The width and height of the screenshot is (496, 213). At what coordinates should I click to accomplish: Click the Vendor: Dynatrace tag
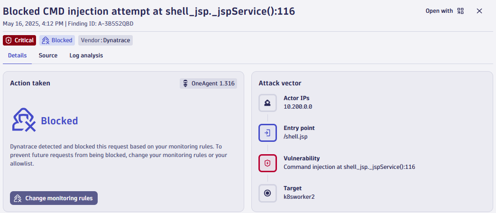(106, 40)
